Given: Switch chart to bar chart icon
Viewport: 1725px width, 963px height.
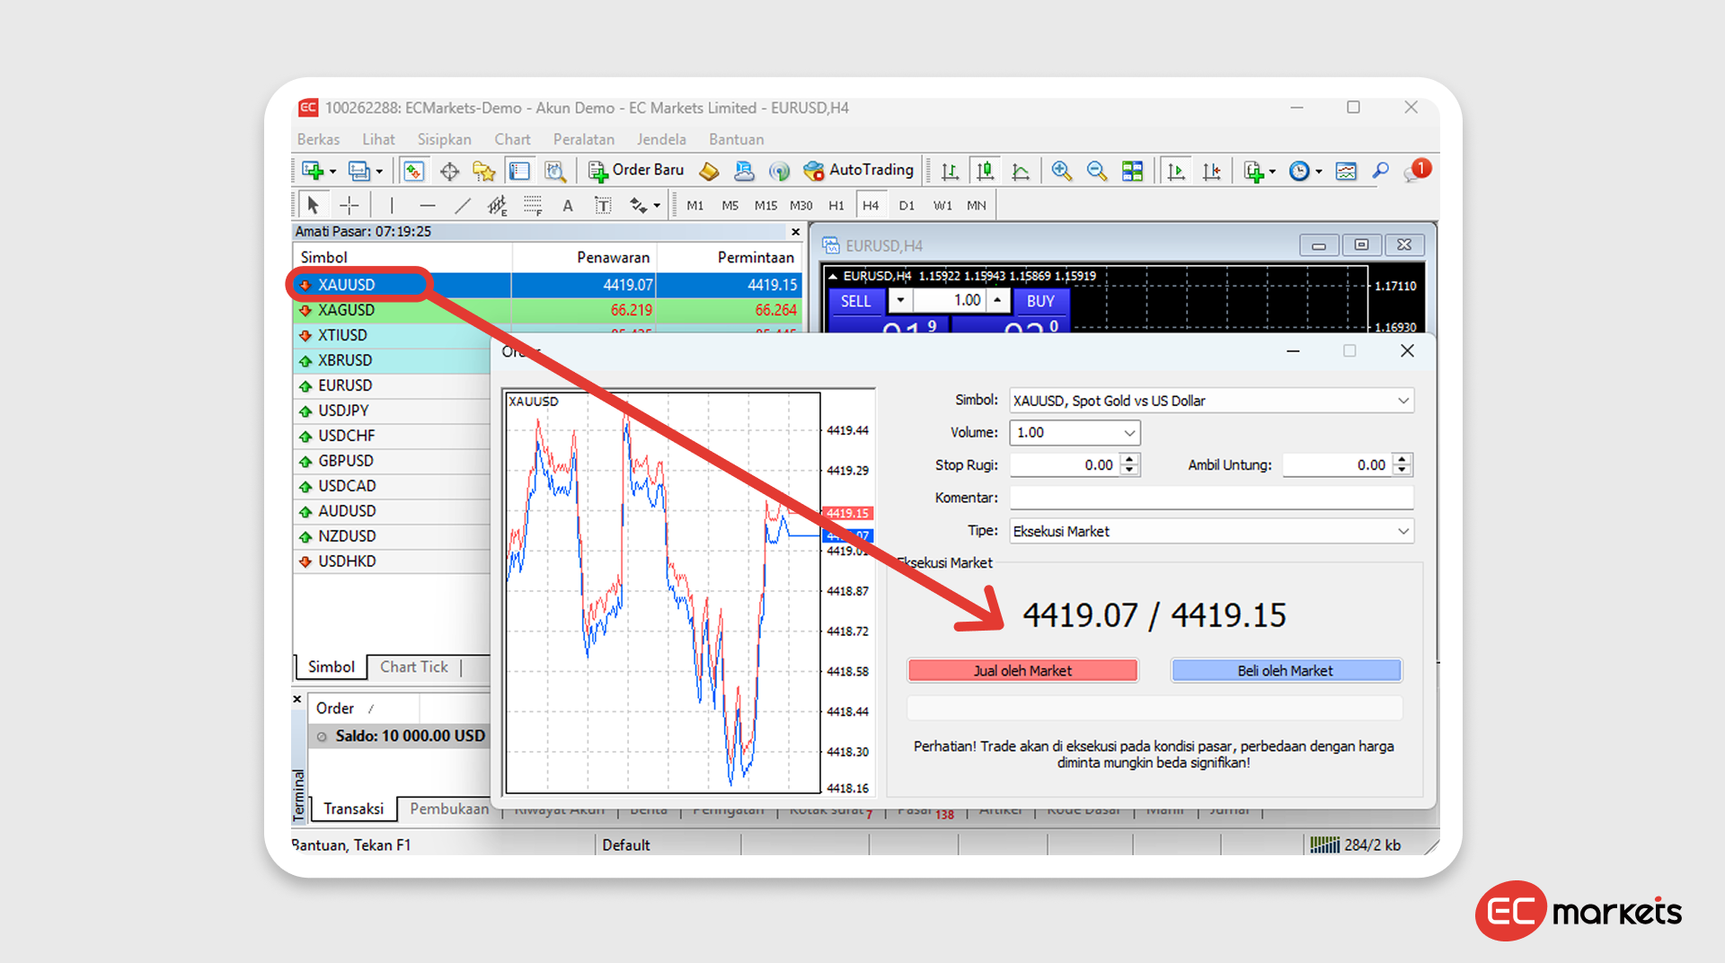Looking at the screenshot, I should tap(950, 171).
